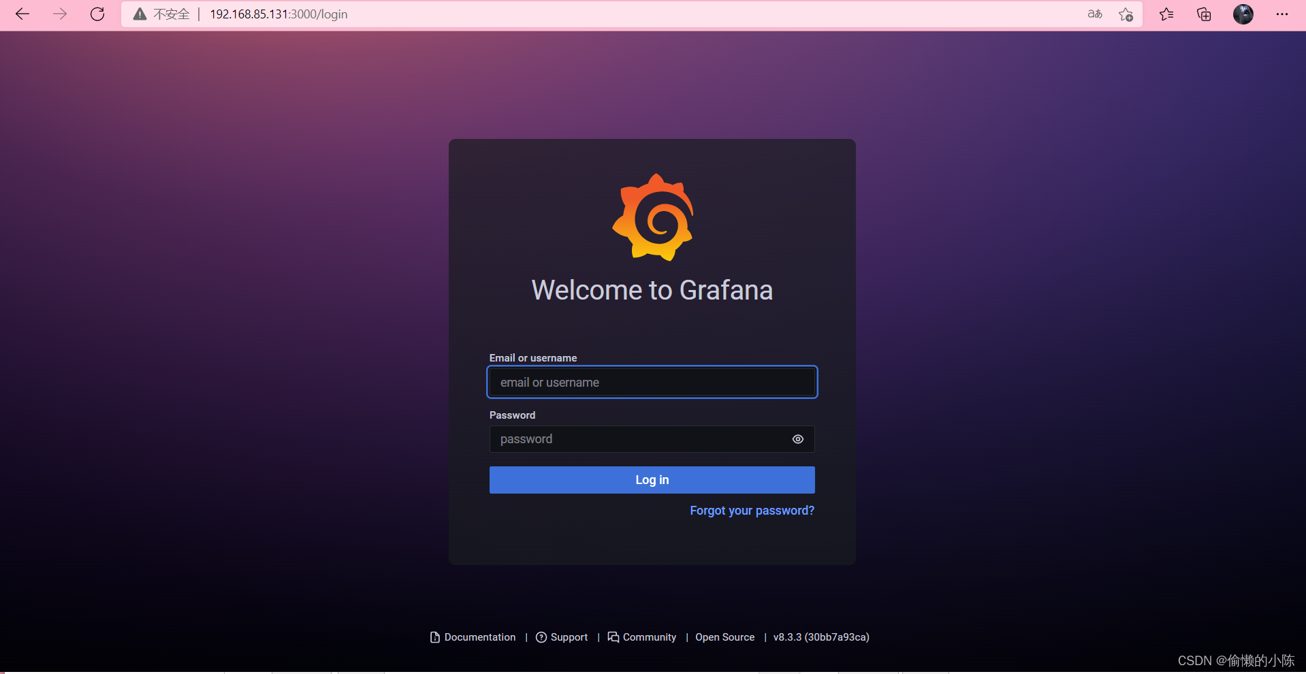Open the browser profile avatar
Screen dimensions: 1306x674
pyautogui.click(x=1243, y=14)
